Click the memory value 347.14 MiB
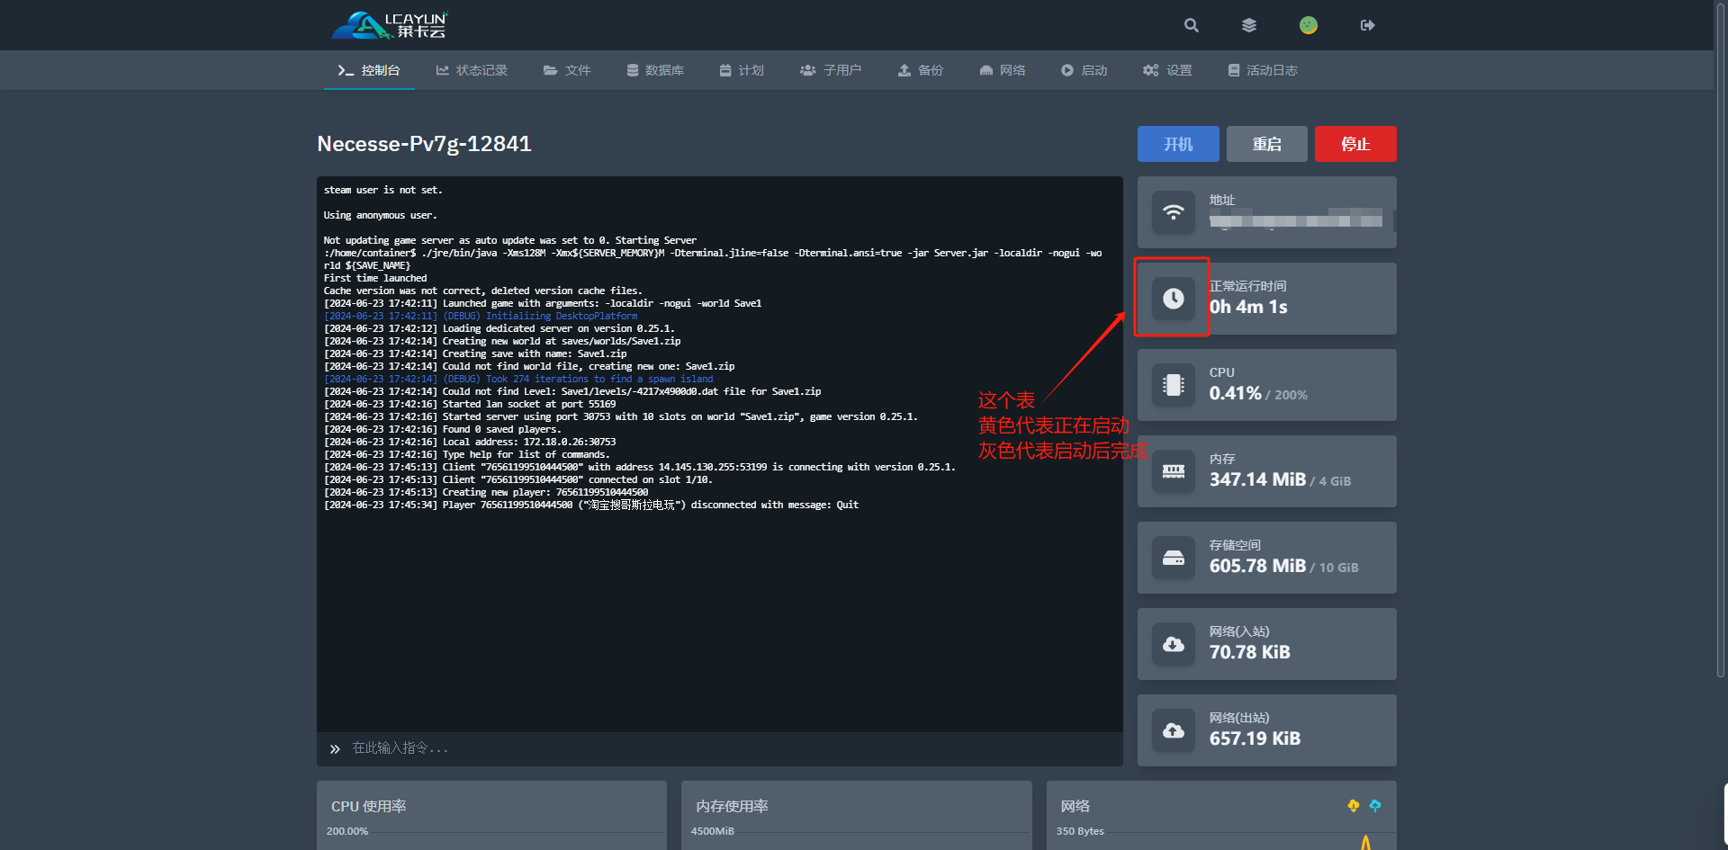Screen dimensions: 1728x850 1257,479
